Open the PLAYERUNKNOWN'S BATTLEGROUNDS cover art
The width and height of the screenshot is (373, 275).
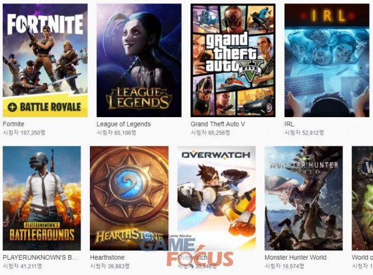click(x=41, y=198)
